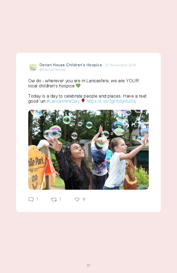Image resolution: width=177 pixels, height=273 pixels.
Task: Click the 'Today is a day' paragraph
Action: [87, 99]
